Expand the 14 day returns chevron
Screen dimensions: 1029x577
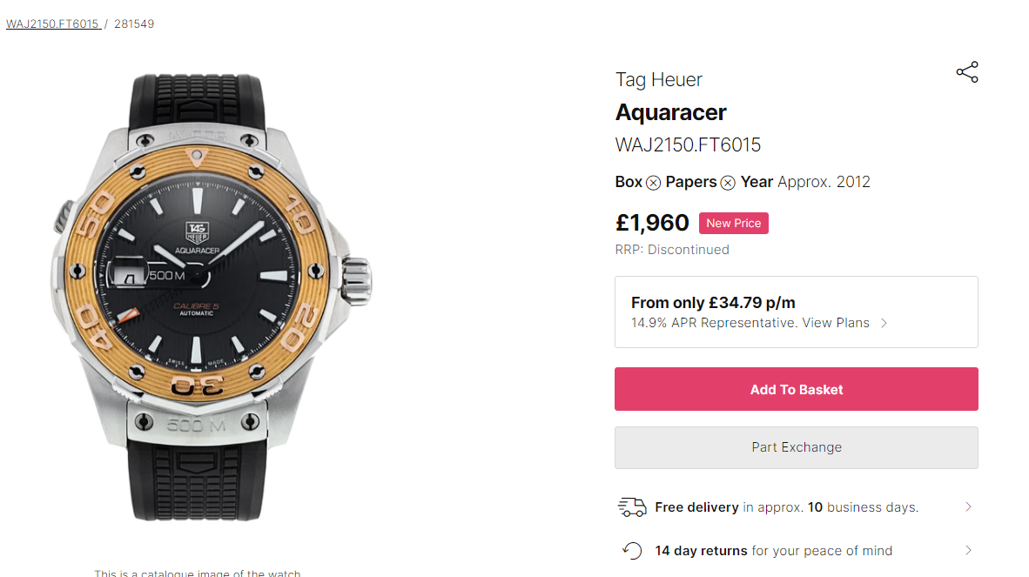click(x=968, y=551)
